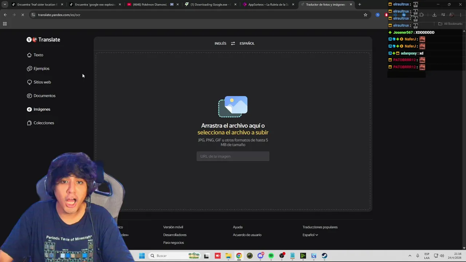
Task: Open Traducciones populares footer link
Action: click(x=320, y=227)
